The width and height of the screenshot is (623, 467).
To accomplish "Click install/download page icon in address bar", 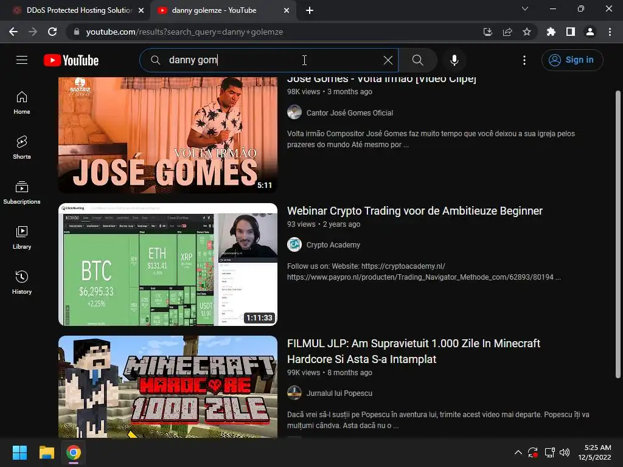I will [x=488, y=32].
